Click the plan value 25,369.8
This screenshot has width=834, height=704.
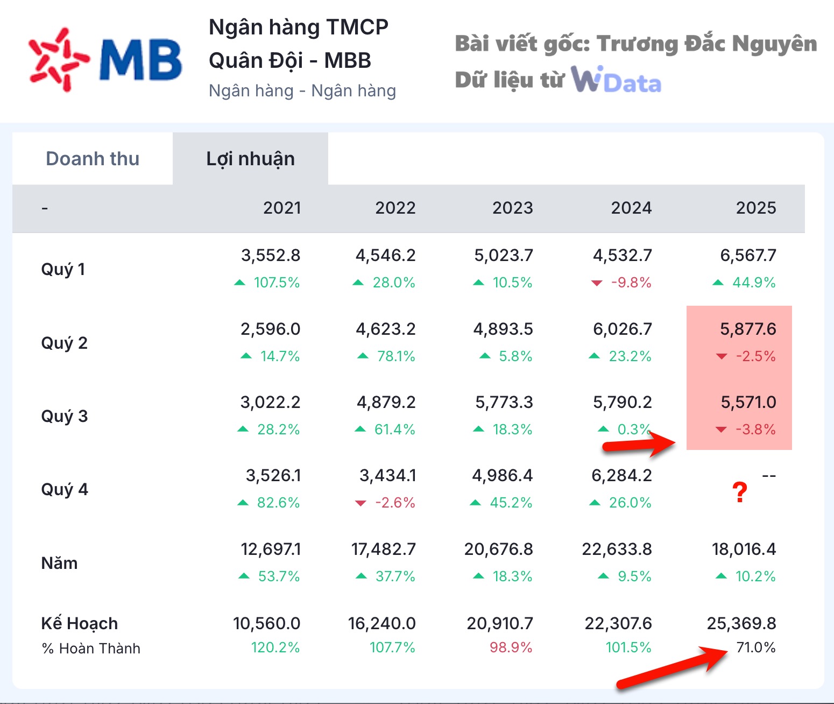741,623
